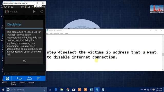Open the View menu in Notepad
Image resolution: width=164 pixels, height=92 pixels.
click(62, 33)
